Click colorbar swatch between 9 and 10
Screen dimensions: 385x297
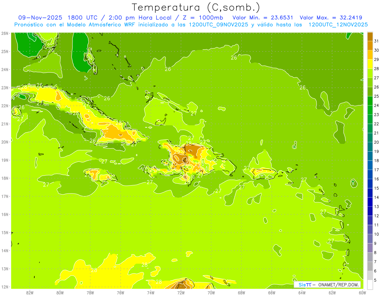pyautogui.click(x=370, y=239)
